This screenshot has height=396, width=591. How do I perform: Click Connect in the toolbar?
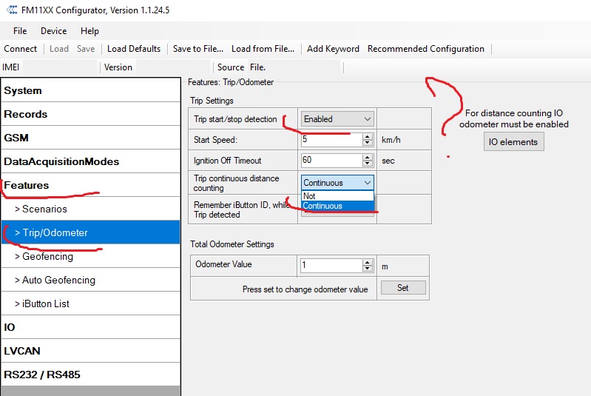[x=21, y=49]
